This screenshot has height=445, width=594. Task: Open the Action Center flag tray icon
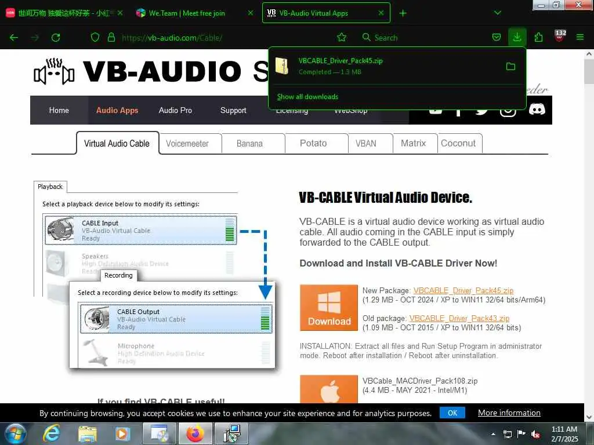point(521,434)
